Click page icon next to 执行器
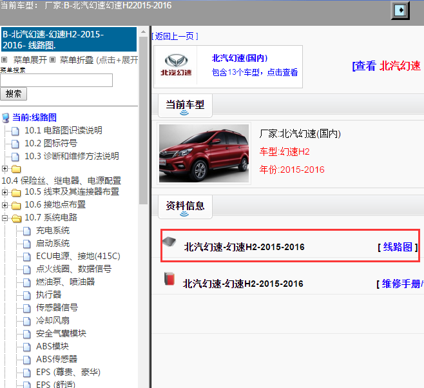424x388 pixels. (26, 295)
